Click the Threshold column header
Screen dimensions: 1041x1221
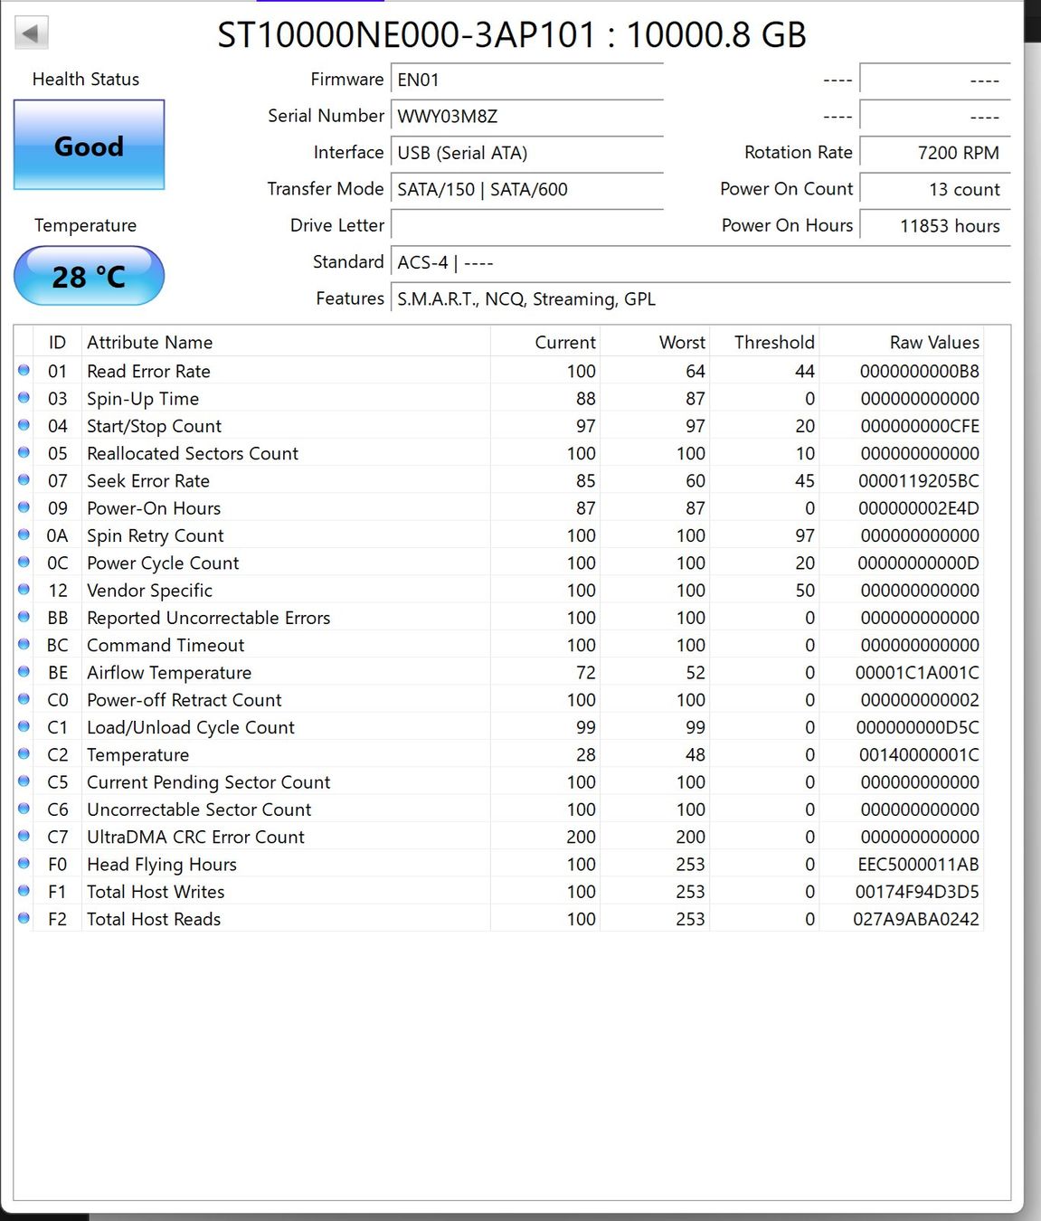point(764,343)
